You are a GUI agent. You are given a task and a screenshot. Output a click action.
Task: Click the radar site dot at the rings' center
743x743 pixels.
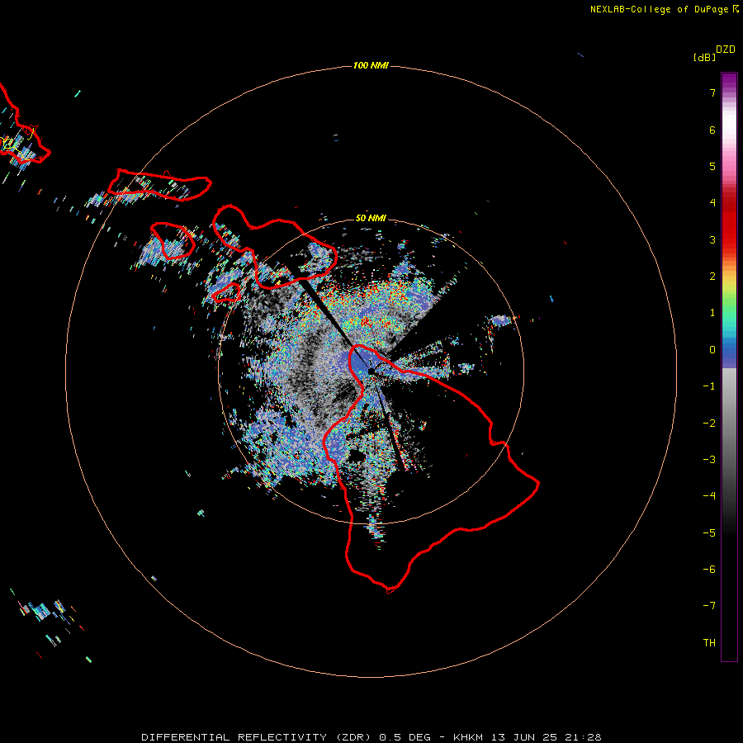click(x=371, y=371)
